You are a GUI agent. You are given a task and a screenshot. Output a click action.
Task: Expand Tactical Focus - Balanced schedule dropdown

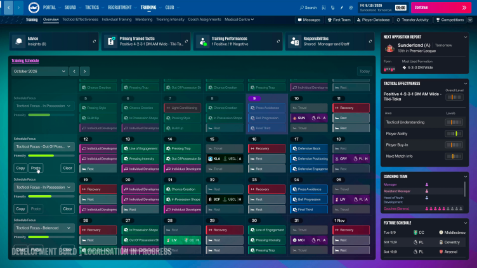click(44, 228)
